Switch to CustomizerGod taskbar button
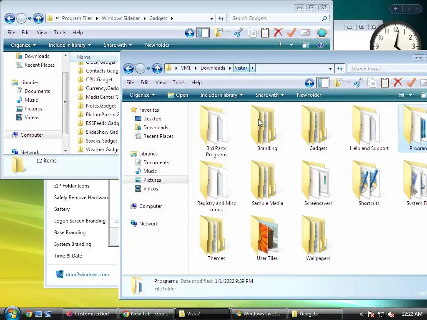427x320 pixels. pyautogui.click(x=90, y=314)
